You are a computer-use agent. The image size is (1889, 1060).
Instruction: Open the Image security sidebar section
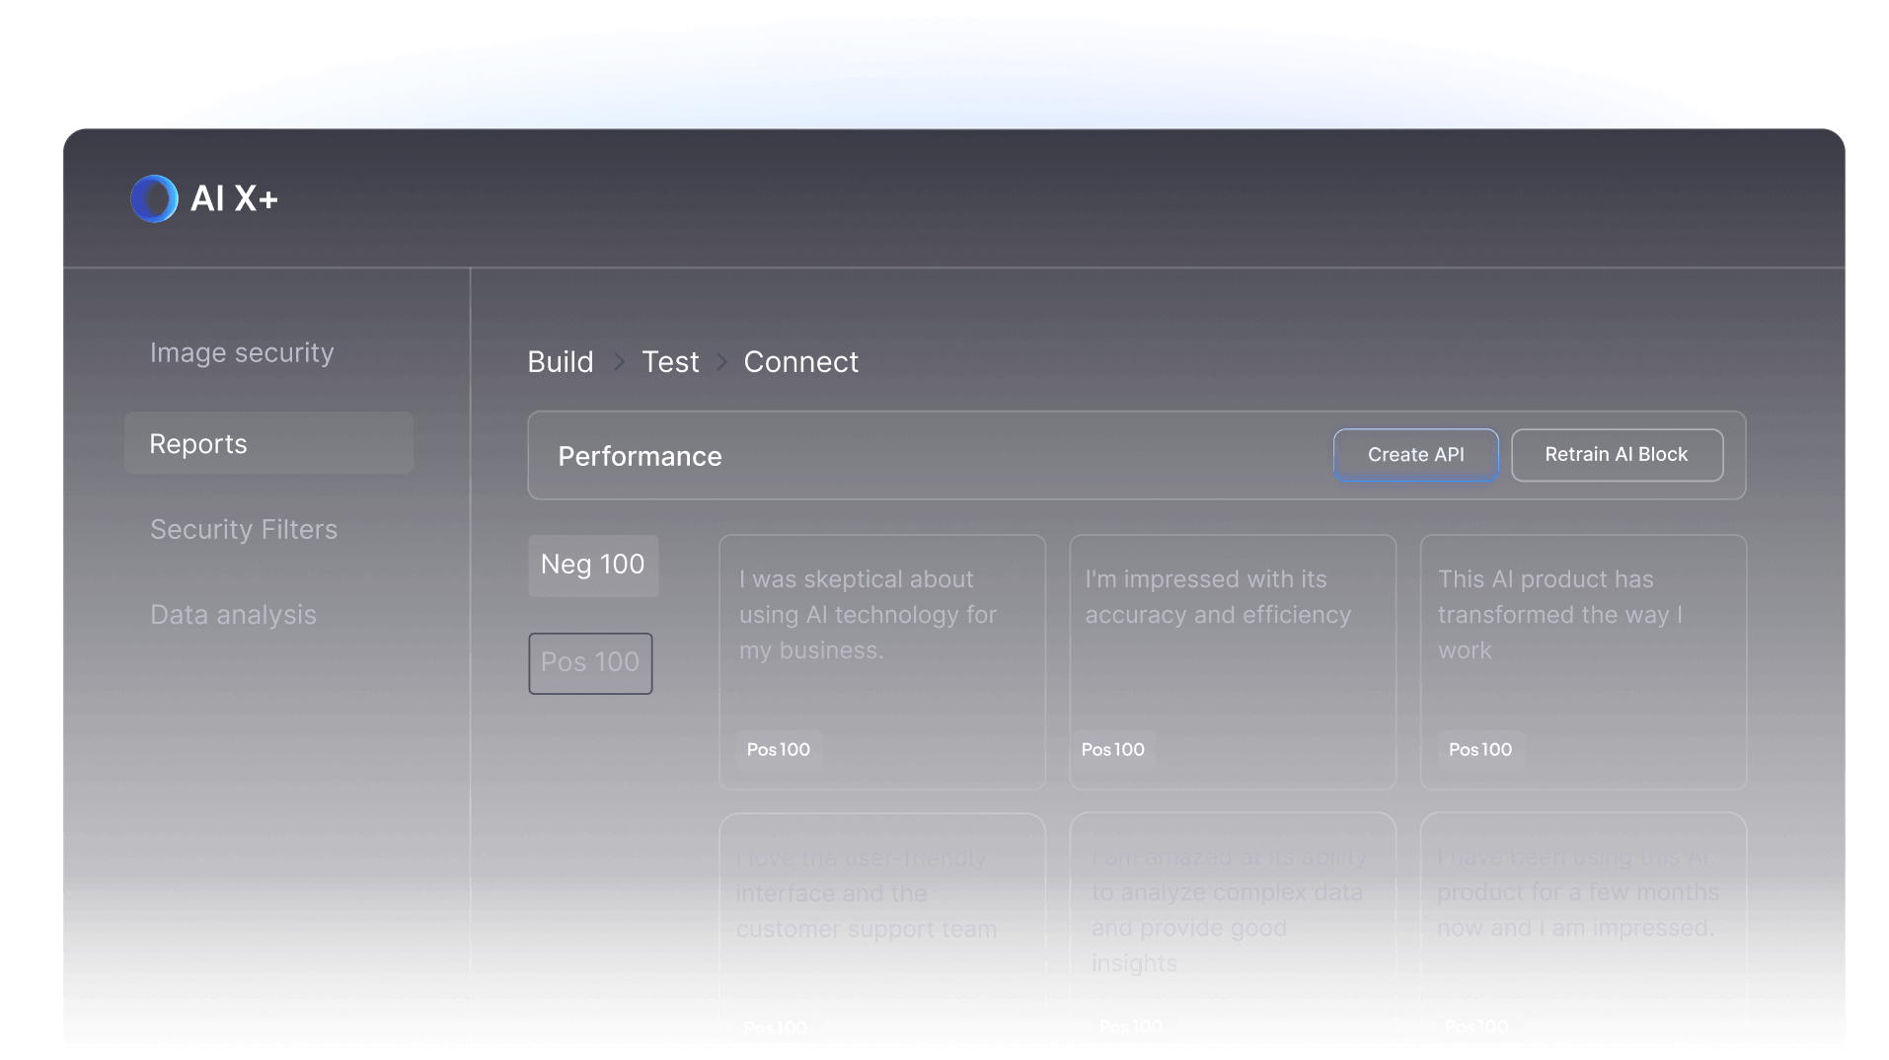[x=241, y=352]
